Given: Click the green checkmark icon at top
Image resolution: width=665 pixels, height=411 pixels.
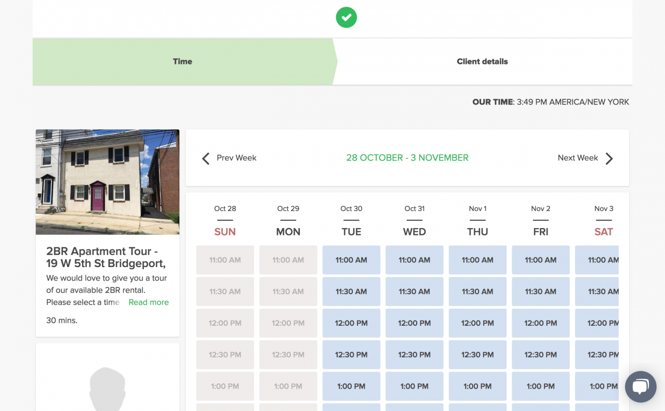Looking at the screenshot, I should (347, 17).
